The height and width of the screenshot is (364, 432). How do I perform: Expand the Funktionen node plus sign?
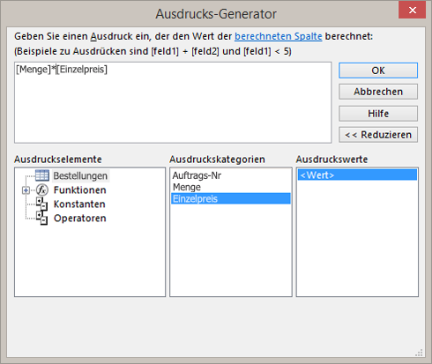[26, 190]
